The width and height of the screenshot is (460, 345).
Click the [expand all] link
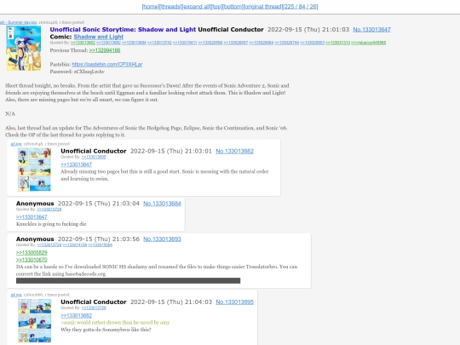(x=196, y=7)
